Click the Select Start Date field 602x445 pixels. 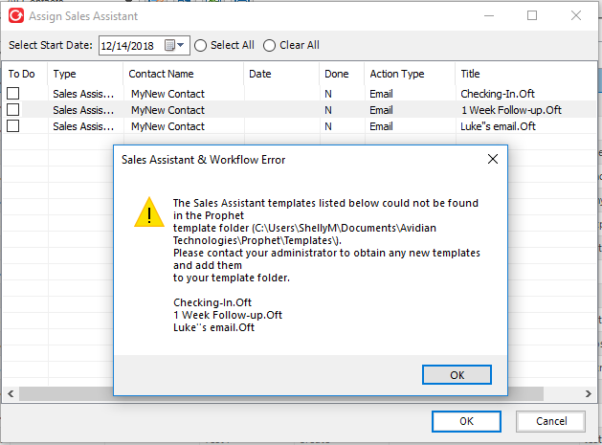click(144, 46)
